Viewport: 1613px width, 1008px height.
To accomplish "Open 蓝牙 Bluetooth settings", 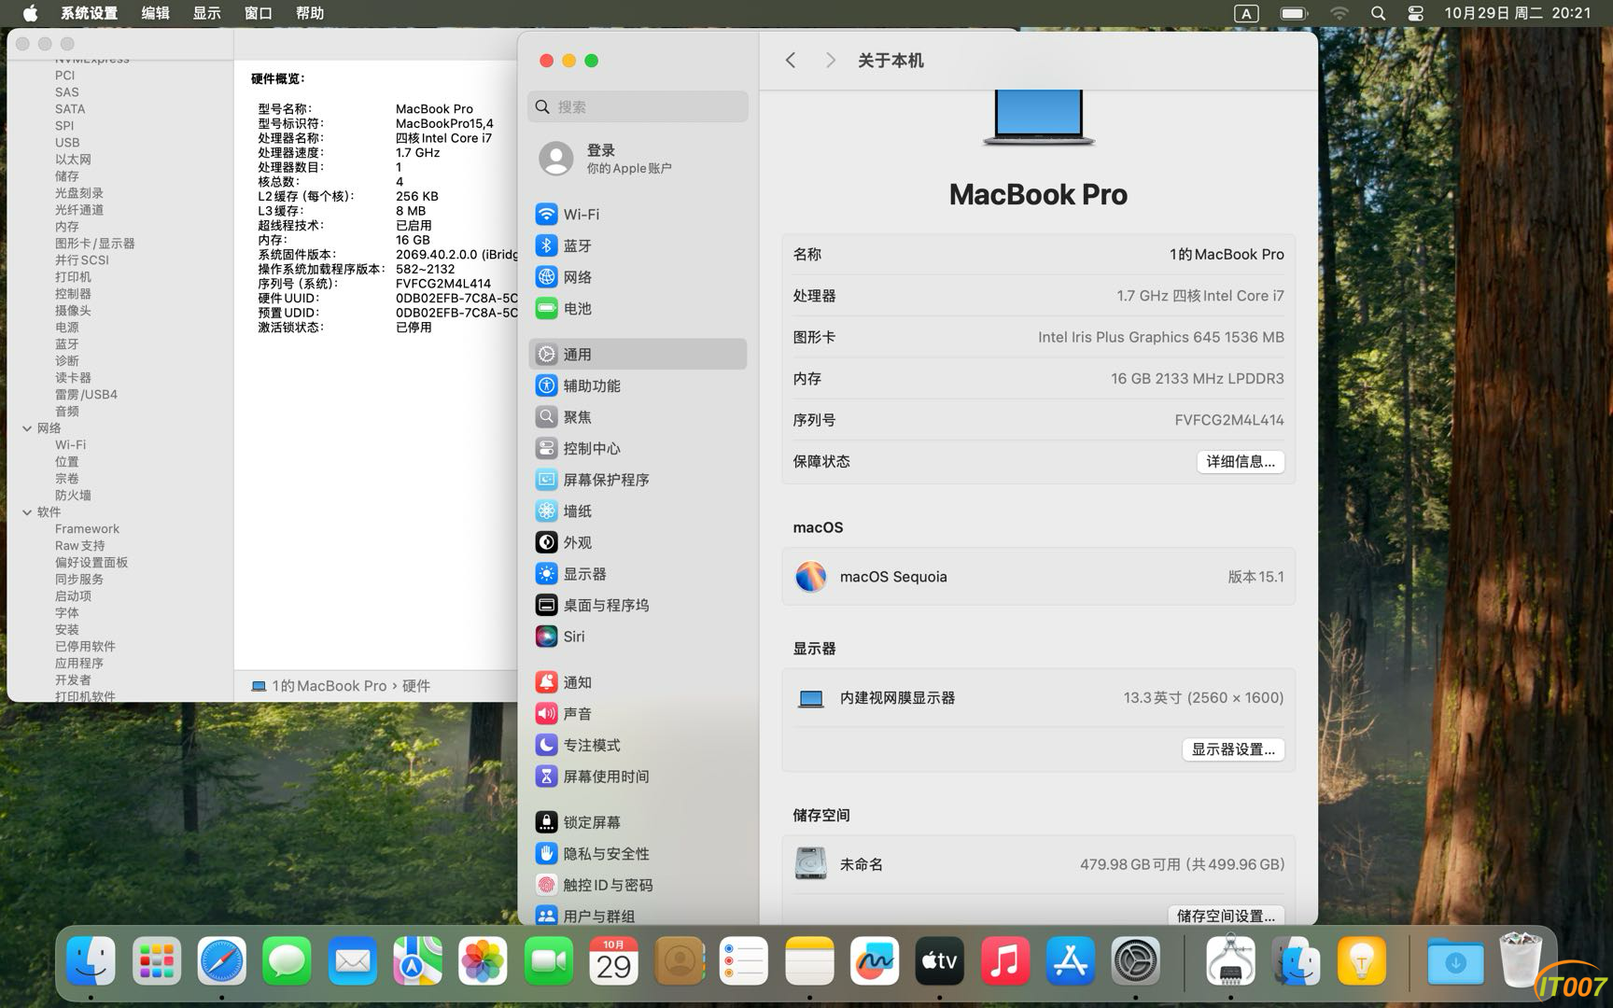I will click(638, 245).
